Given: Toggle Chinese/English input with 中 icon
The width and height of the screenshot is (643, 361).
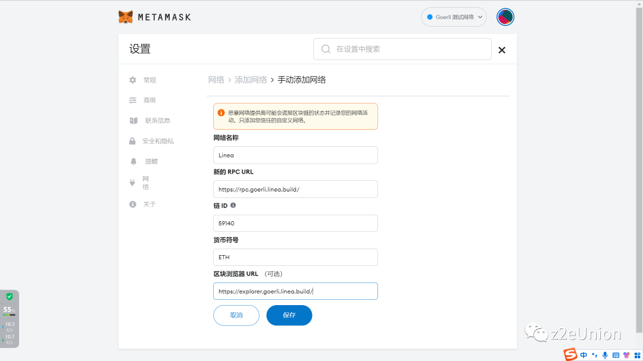Looking at the screenshot, I should [583, 354].
